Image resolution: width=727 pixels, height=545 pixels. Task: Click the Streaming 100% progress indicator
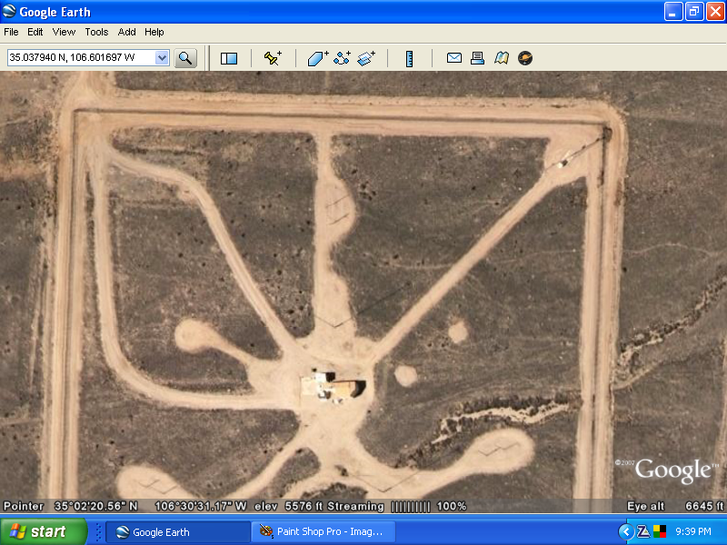click(x=397, y=506)
